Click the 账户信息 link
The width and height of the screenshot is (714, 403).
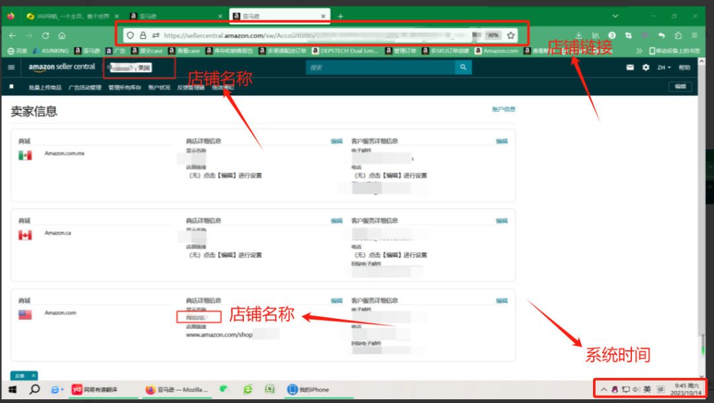[x=504, y=109]
